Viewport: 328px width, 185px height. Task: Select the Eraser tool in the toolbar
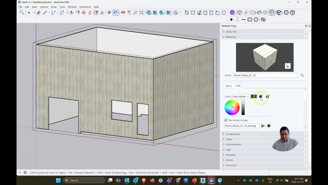pos(38,13)
